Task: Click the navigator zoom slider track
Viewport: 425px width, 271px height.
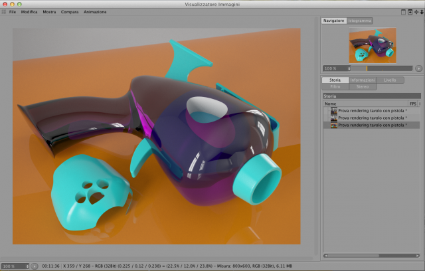Action: [x=382, y=68]
